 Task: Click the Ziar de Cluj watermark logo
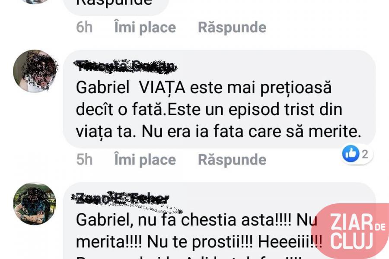pos(351,231)
